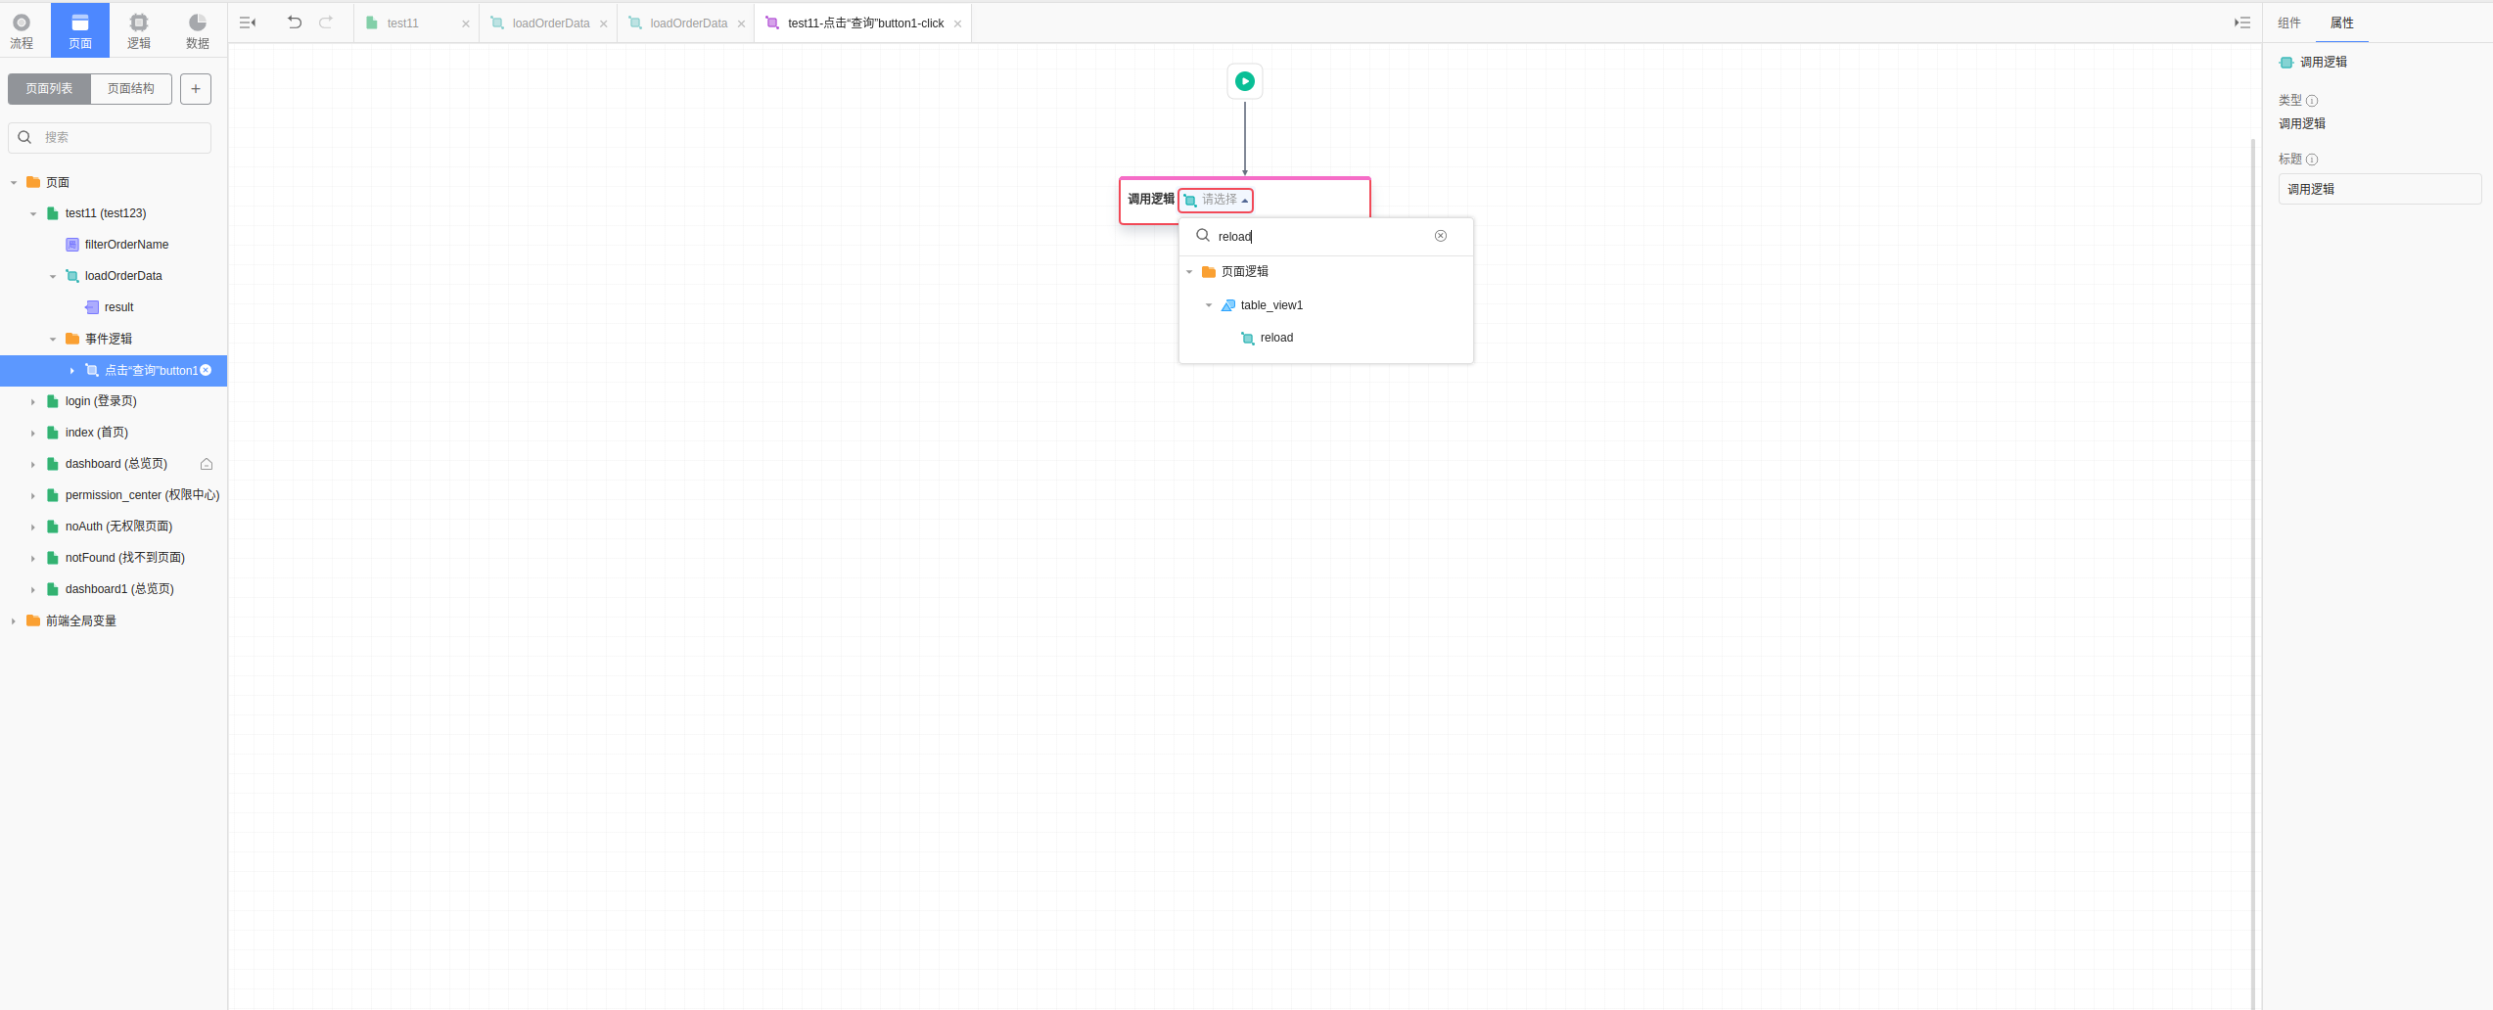Open the 流程 (process) module
This screenshot has height=1010, width=2493.
click(x=22, y=30)
